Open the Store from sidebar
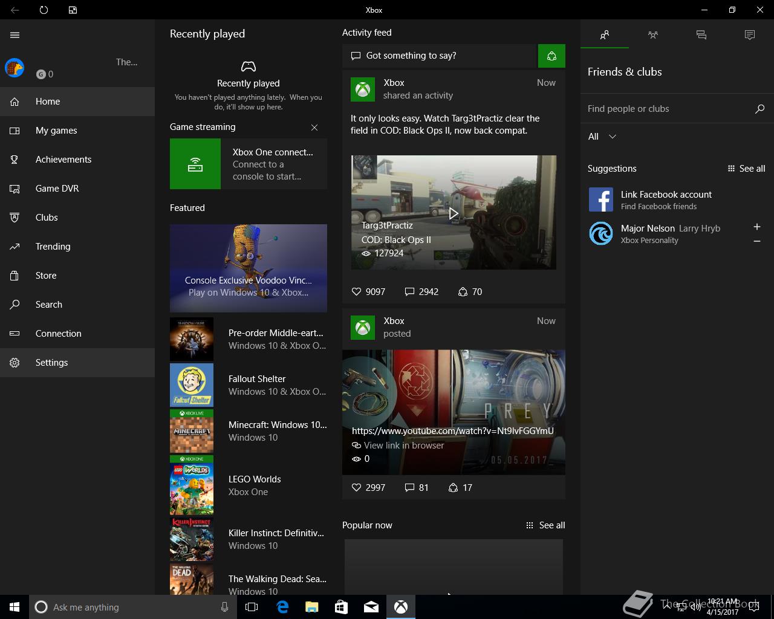 (x=77, y=276)
